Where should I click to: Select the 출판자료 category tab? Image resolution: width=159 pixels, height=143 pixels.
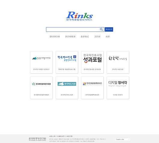[85, 36]
